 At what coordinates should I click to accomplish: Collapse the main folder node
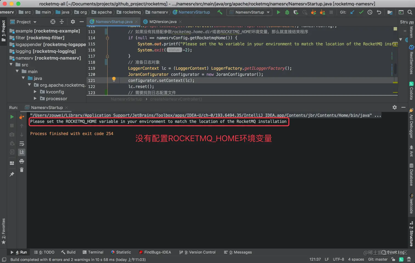pos(17,71)
